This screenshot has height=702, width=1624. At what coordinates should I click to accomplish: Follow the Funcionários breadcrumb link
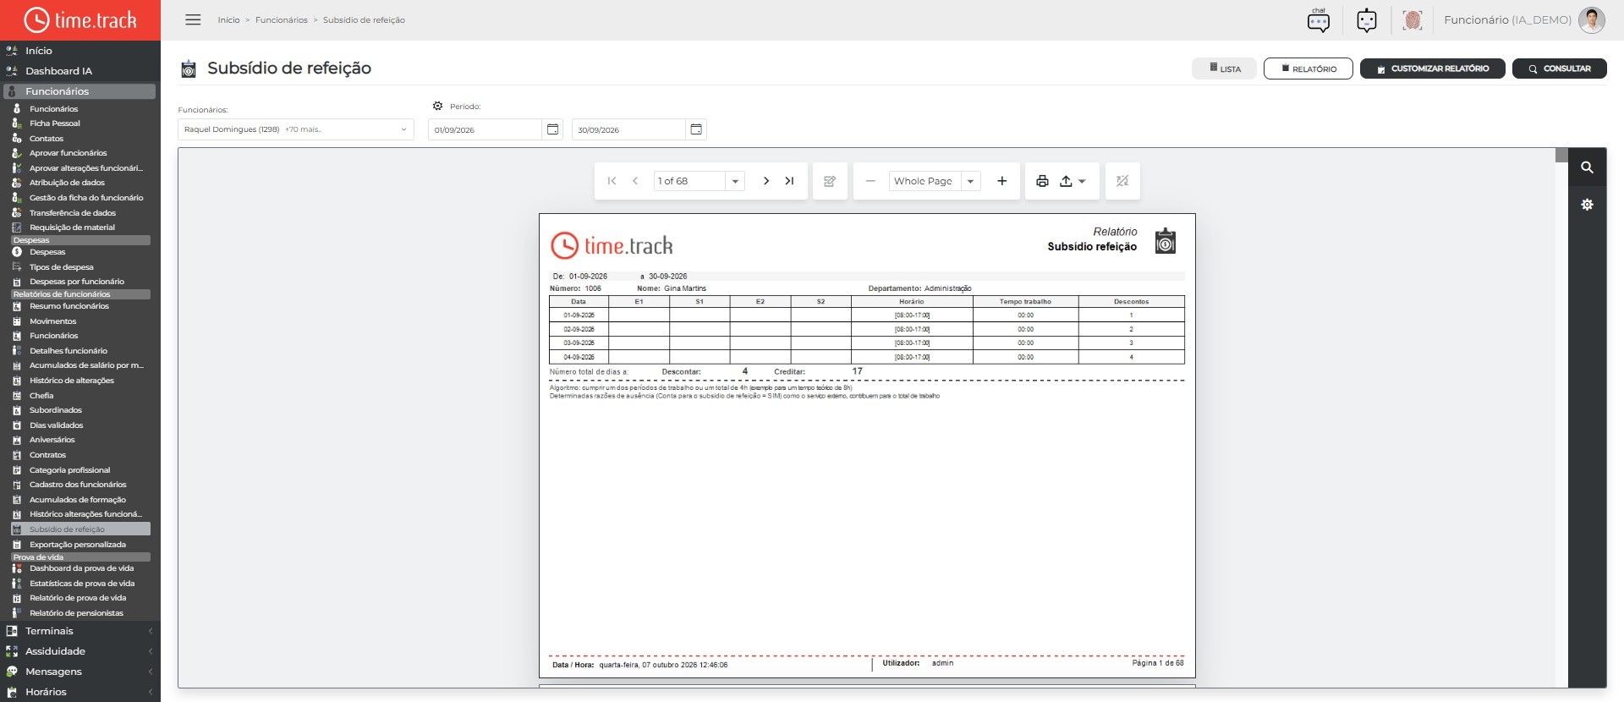(282, 19)
